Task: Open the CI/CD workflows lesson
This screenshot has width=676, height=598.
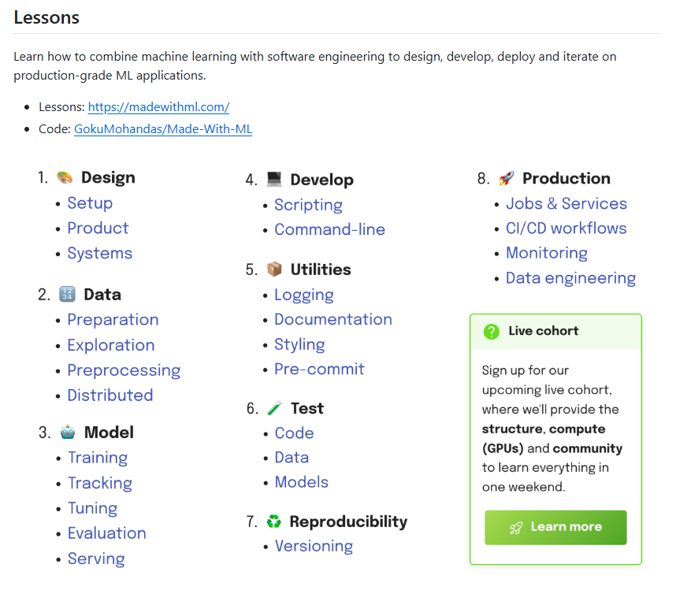Action: [x=566, y=228]
